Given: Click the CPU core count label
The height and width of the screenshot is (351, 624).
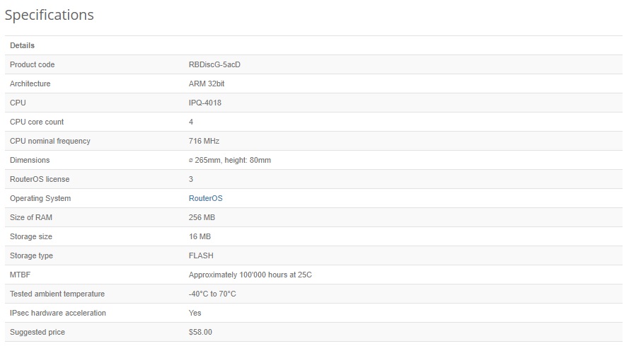Looking at the screenshot, I should [37, 122].
